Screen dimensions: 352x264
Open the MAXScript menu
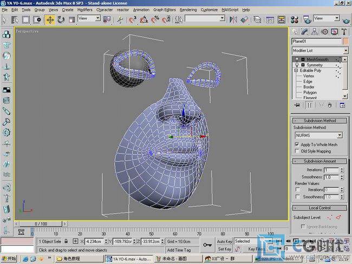coord(230,10)
